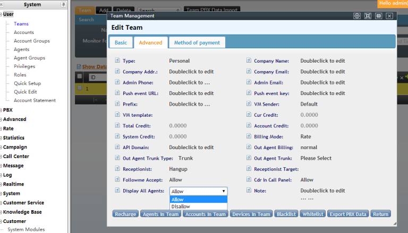408x233 pixels.
Task: Click the help icon next to Billing Mode
Action: click(249, 136)
